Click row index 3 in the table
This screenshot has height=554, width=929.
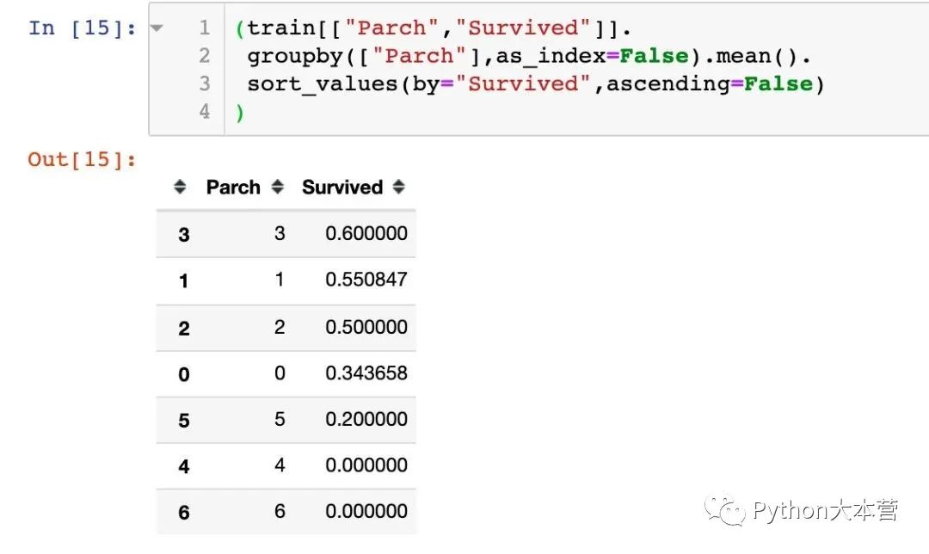(x=184, y=235)
